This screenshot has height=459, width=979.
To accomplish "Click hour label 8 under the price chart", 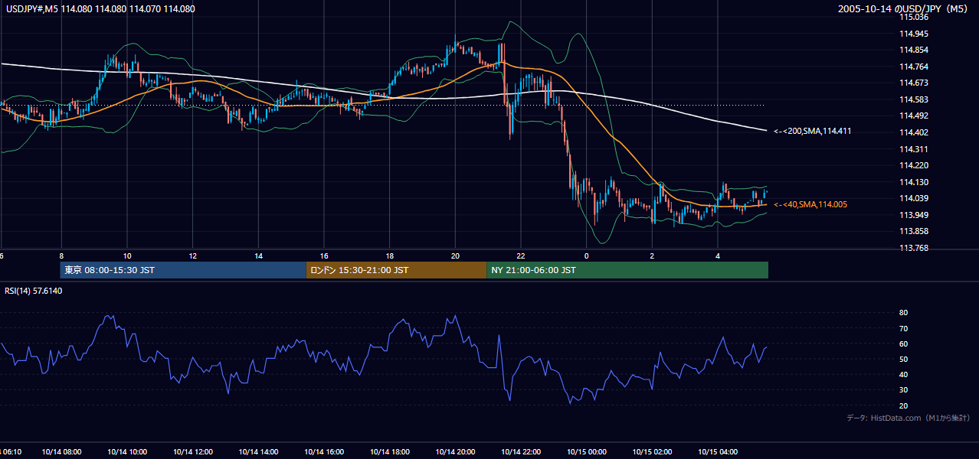I will 61,256.
